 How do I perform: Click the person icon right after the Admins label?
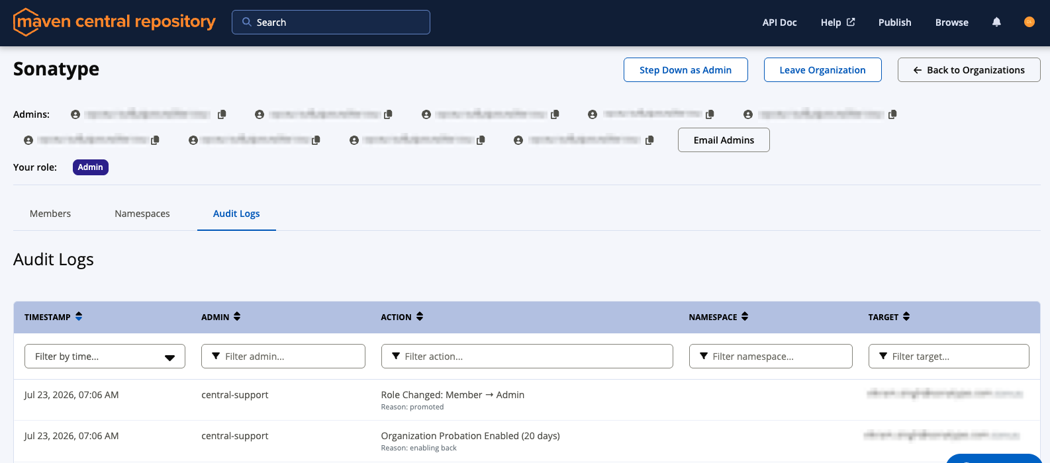(x=75, y=114)
